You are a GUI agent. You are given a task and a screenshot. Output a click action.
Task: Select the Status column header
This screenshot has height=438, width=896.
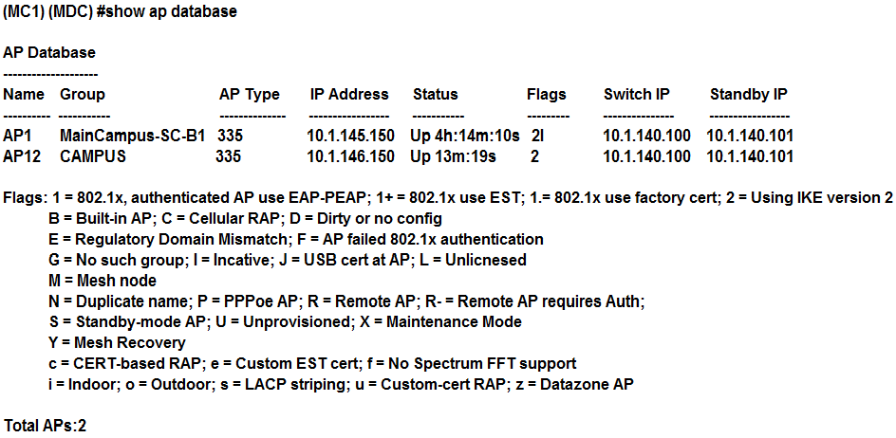435,94
